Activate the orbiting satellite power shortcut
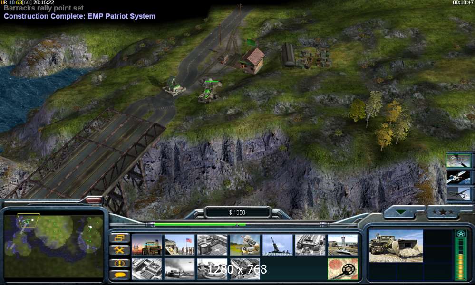This screenshot has width=475, height=285. (x=459, y=177)
